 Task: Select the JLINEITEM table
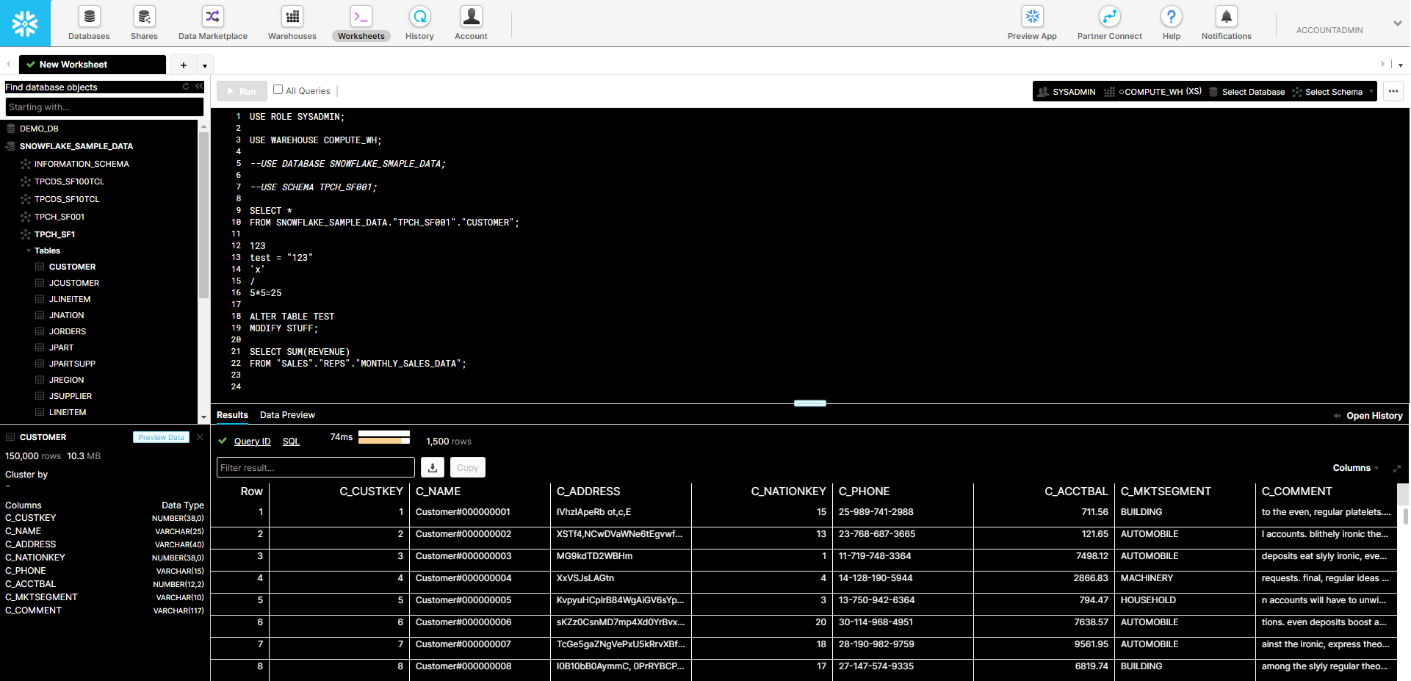click(70, 299)
